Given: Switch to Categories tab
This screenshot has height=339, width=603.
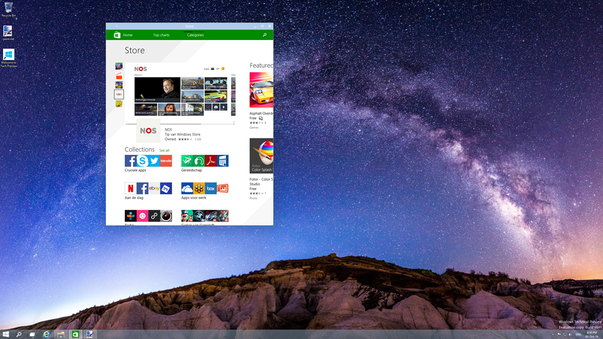Looking at the screenshot, I should click(x=195, y=35).
